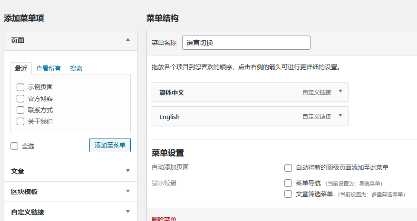Check the 示例页面 page checkbox

[x=20, y=87]
